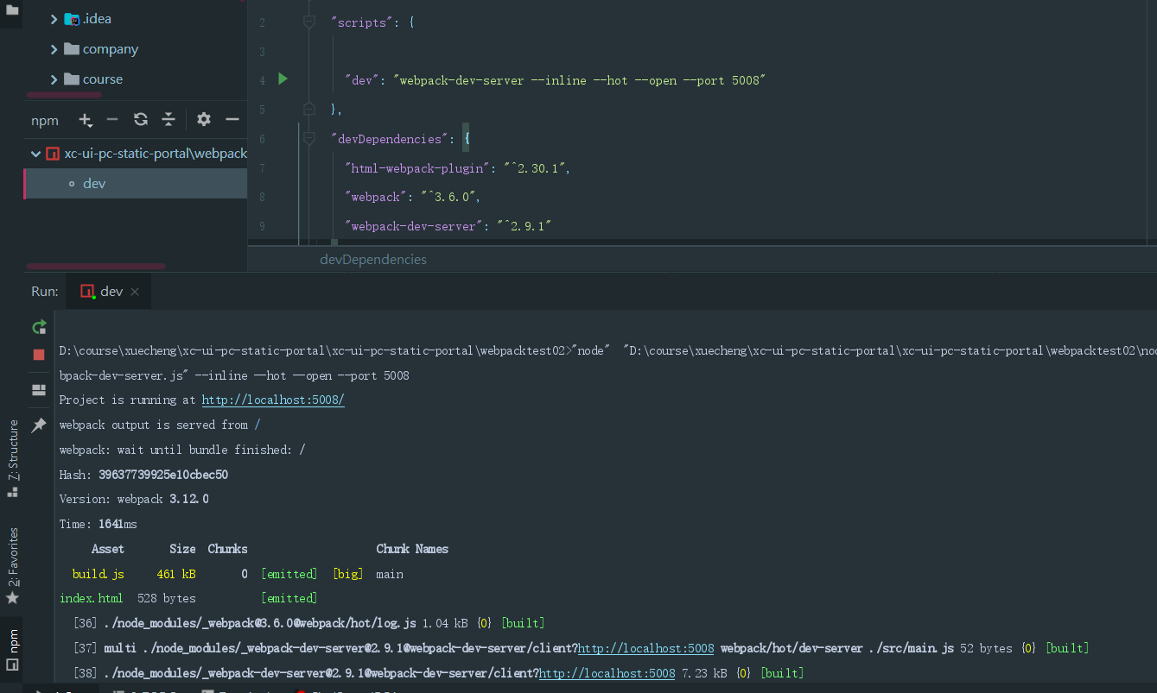Run the dev script from the editor gutter
This screenshot has width=1157, height=693.
pos(283,79)
